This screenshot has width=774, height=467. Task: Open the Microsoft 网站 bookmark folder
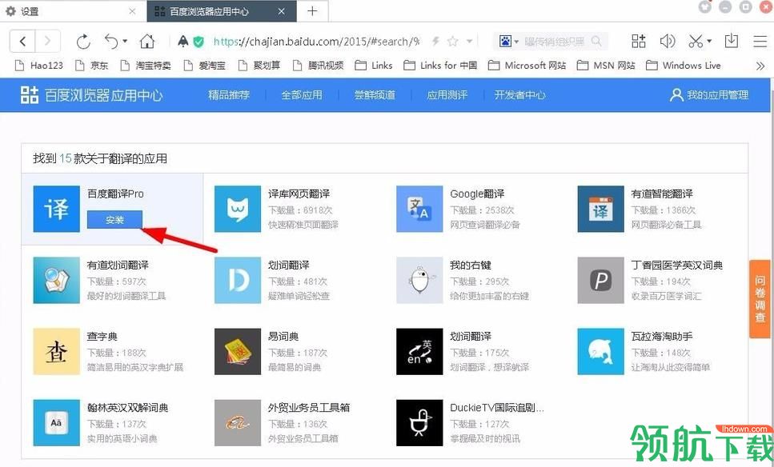click(527, 65)
